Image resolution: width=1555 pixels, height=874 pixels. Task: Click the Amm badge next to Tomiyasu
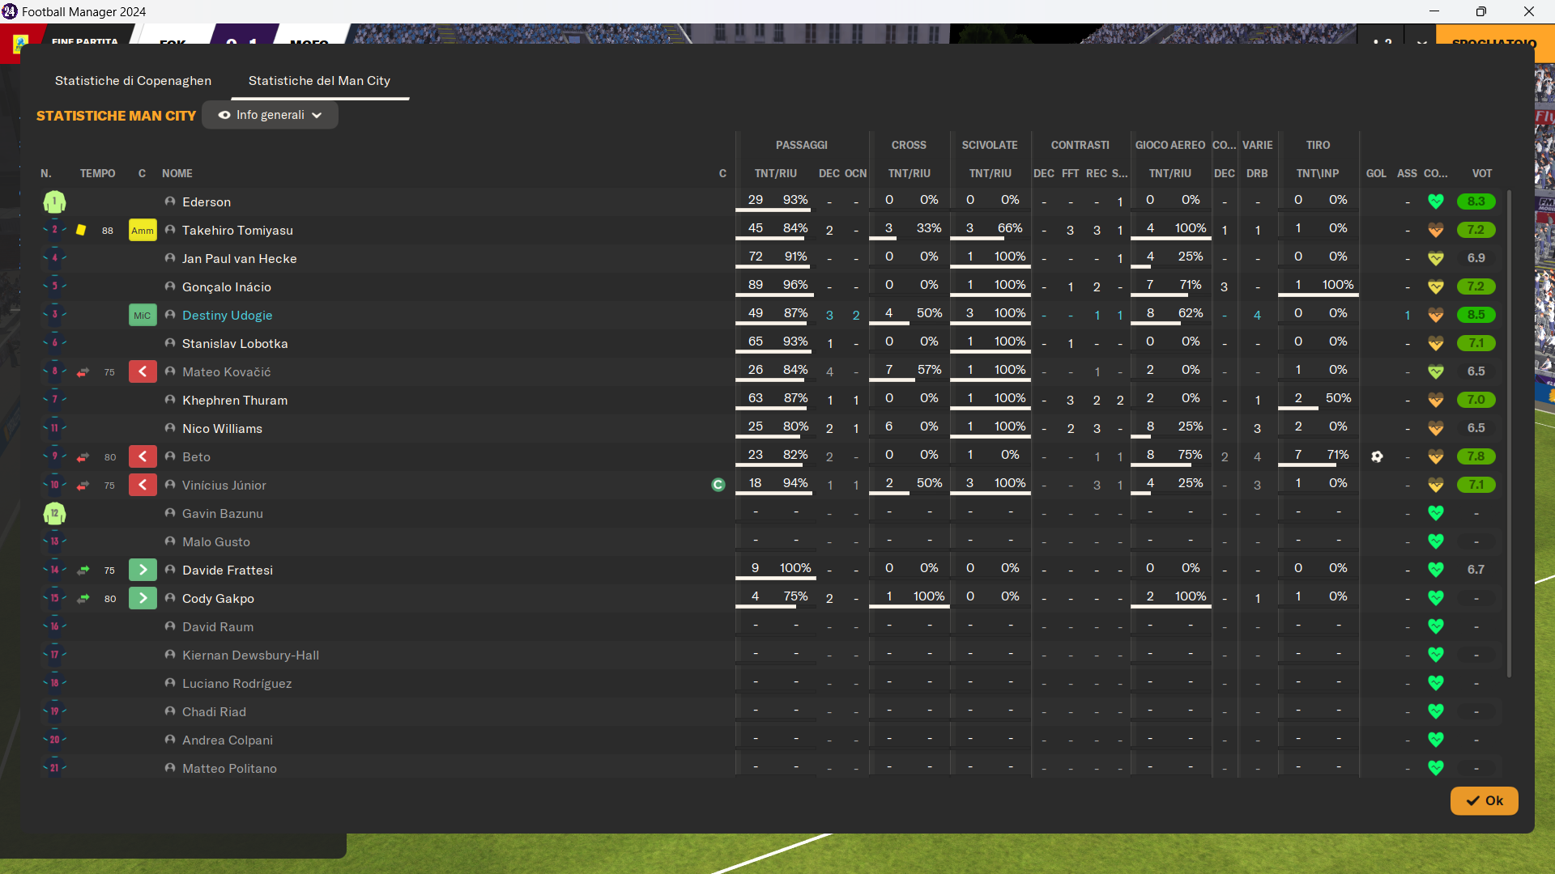tap(143, 231)
